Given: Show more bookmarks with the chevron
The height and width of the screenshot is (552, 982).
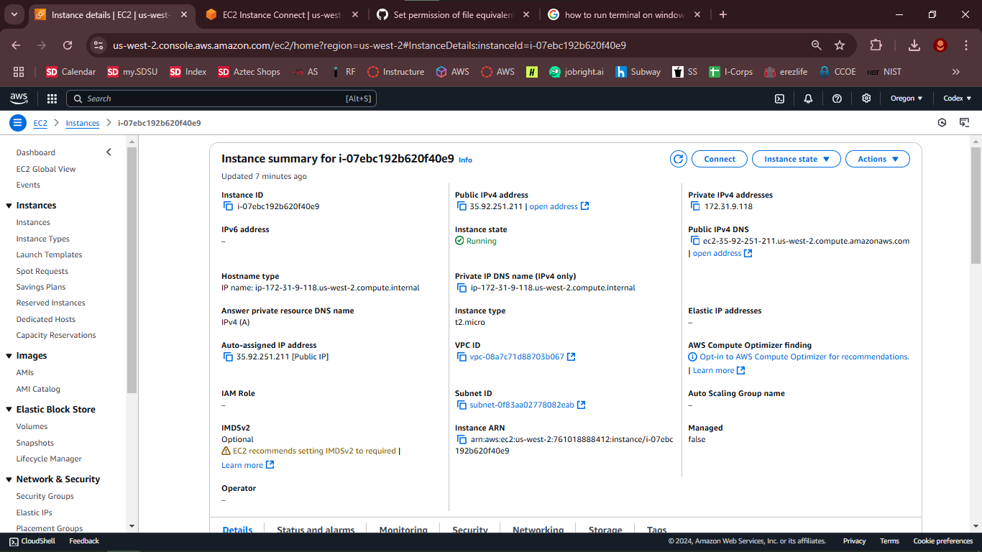Looking at the screenshot, I should click(x=956, y=72).
